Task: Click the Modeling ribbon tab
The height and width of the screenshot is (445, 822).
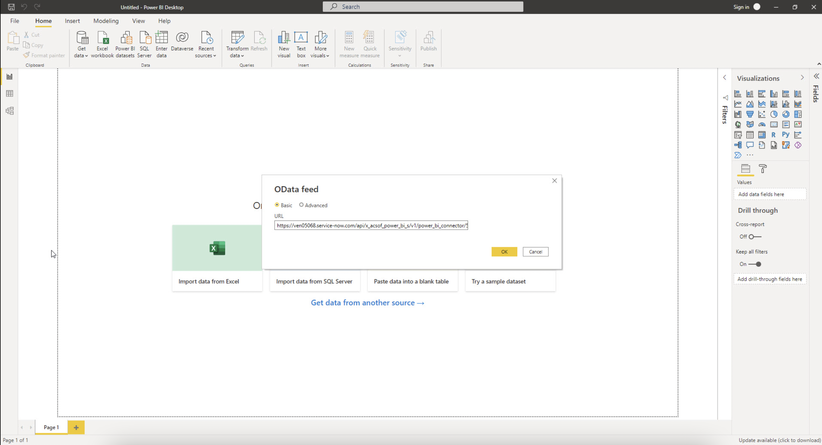Action: [106, 21]
